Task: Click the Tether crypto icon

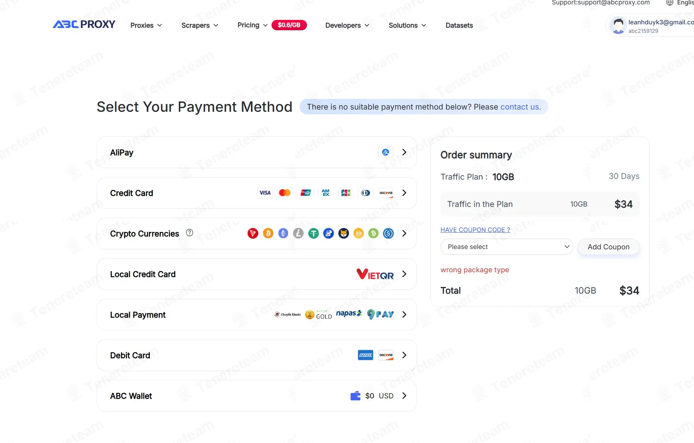Action: pyautogui.click(x=314, y=233)
